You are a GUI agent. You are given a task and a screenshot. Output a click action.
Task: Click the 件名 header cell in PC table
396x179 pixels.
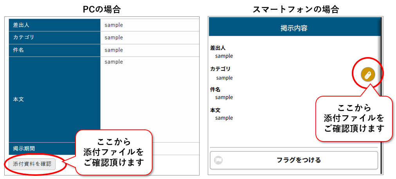coord(19,50)
